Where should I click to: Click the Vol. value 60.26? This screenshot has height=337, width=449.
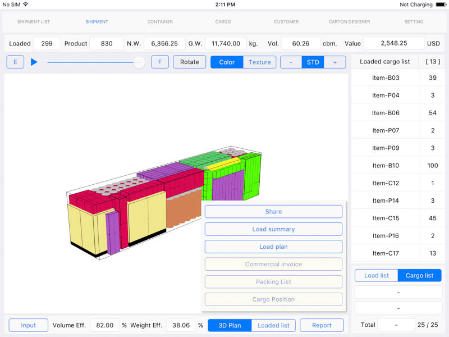301,43
